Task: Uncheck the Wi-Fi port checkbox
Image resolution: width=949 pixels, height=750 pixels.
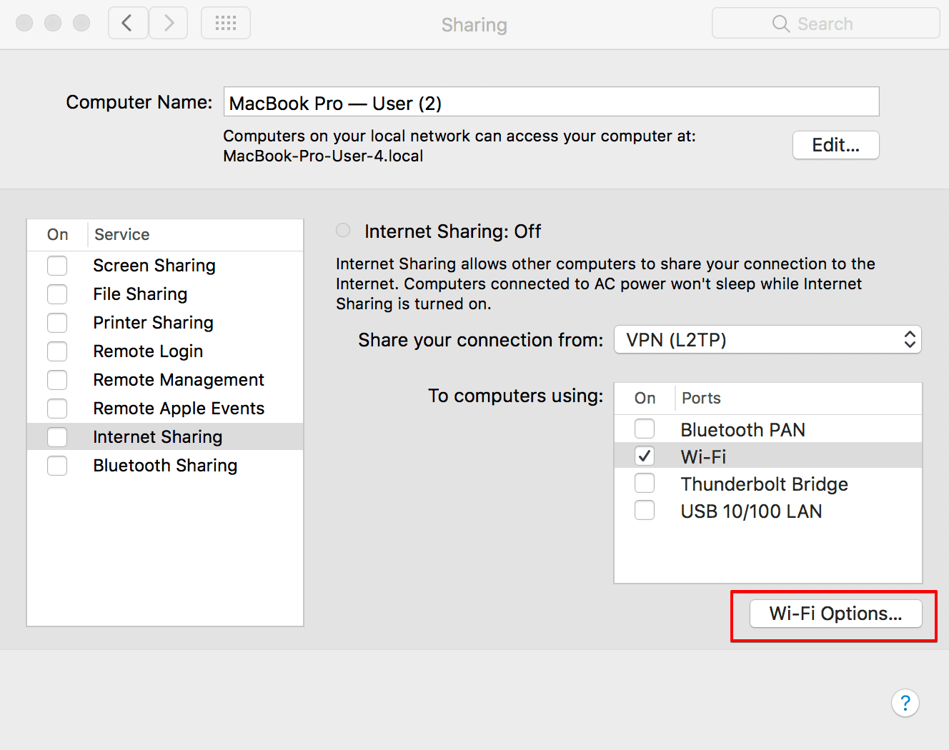Action: coord(645,456)
